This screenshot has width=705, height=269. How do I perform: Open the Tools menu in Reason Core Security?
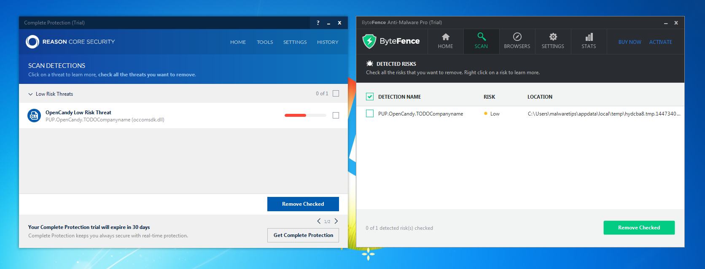(265, 42)
